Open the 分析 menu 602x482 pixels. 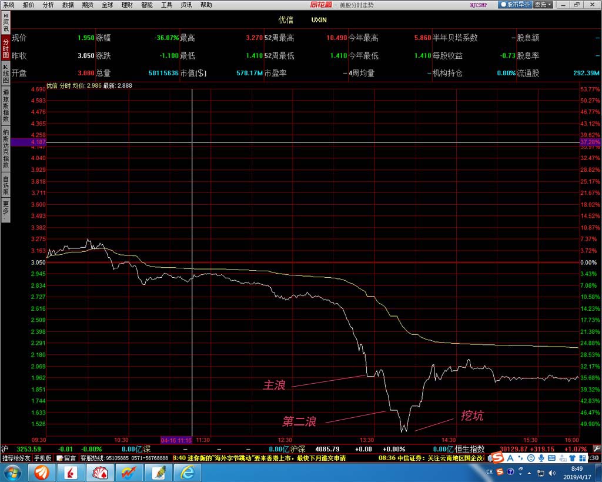click(48, 5)
